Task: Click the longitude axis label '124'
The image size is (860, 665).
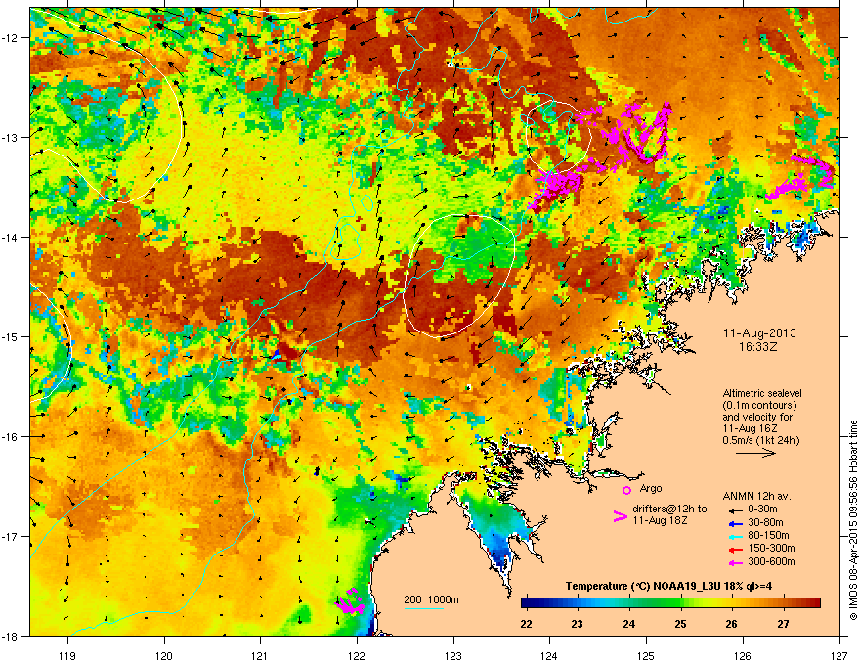Action: (x=549, y=656)
